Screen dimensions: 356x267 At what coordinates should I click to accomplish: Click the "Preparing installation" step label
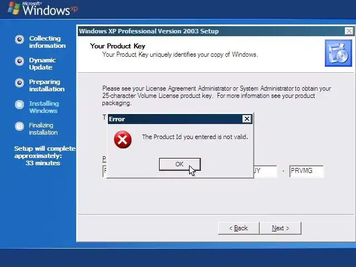[47, 85]
